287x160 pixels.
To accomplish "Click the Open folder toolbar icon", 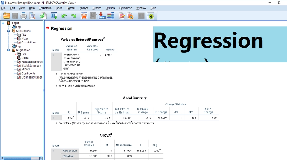I will [6, 16].
